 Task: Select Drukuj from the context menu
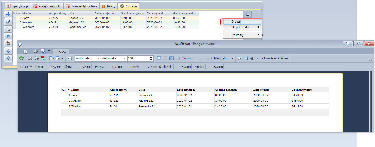(236, 22)
